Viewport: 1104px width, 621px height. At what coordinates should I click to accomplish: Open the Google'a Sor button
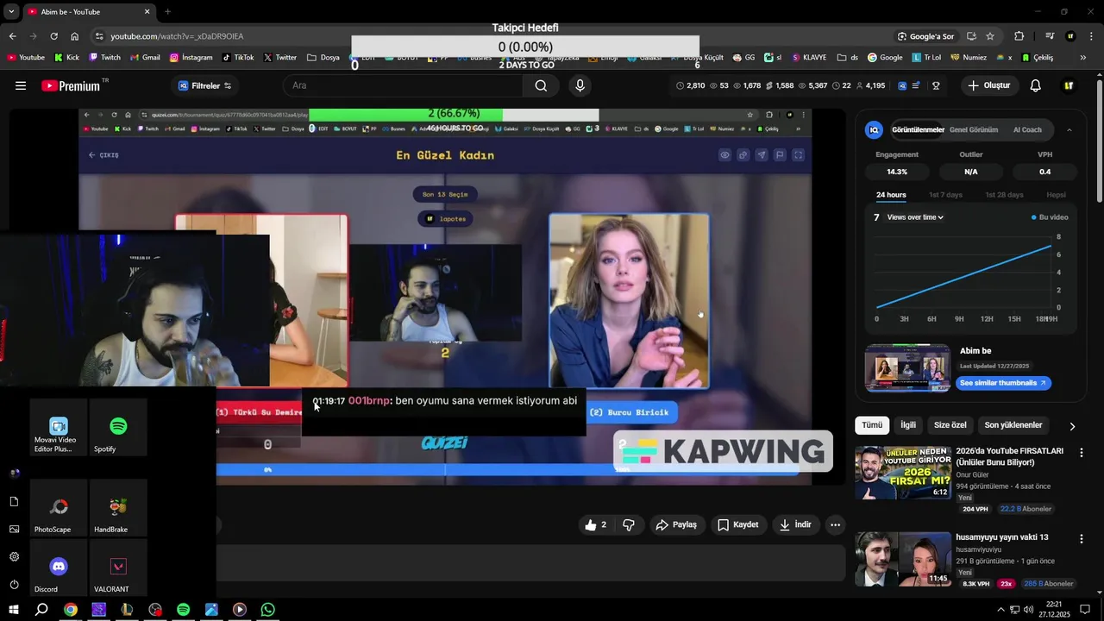(925, 36)
